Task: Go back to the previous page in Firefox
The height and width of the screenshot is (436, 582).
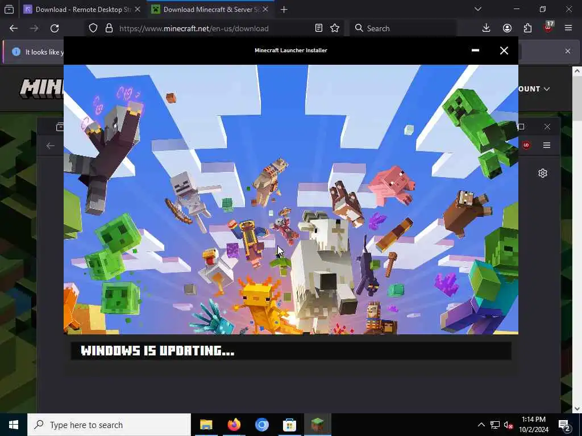Action: tap(14, 28)
